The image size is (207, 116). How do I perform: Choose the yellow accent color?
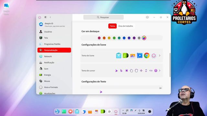coord(109,38)
